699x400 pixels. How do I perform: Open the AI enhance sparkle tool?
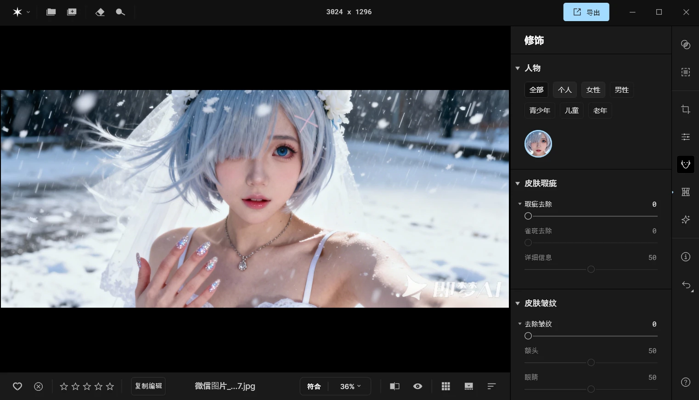coord(685,220)
